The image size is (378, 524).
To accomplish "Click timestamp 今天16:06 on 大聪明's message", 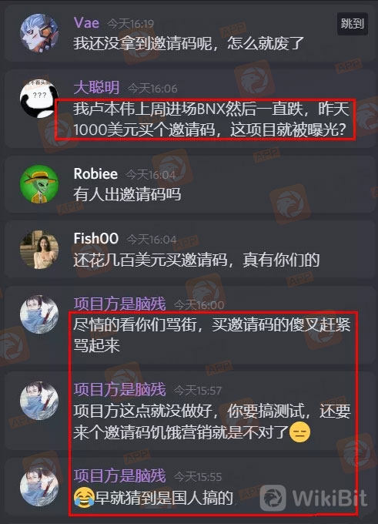I will click(152, 89).
